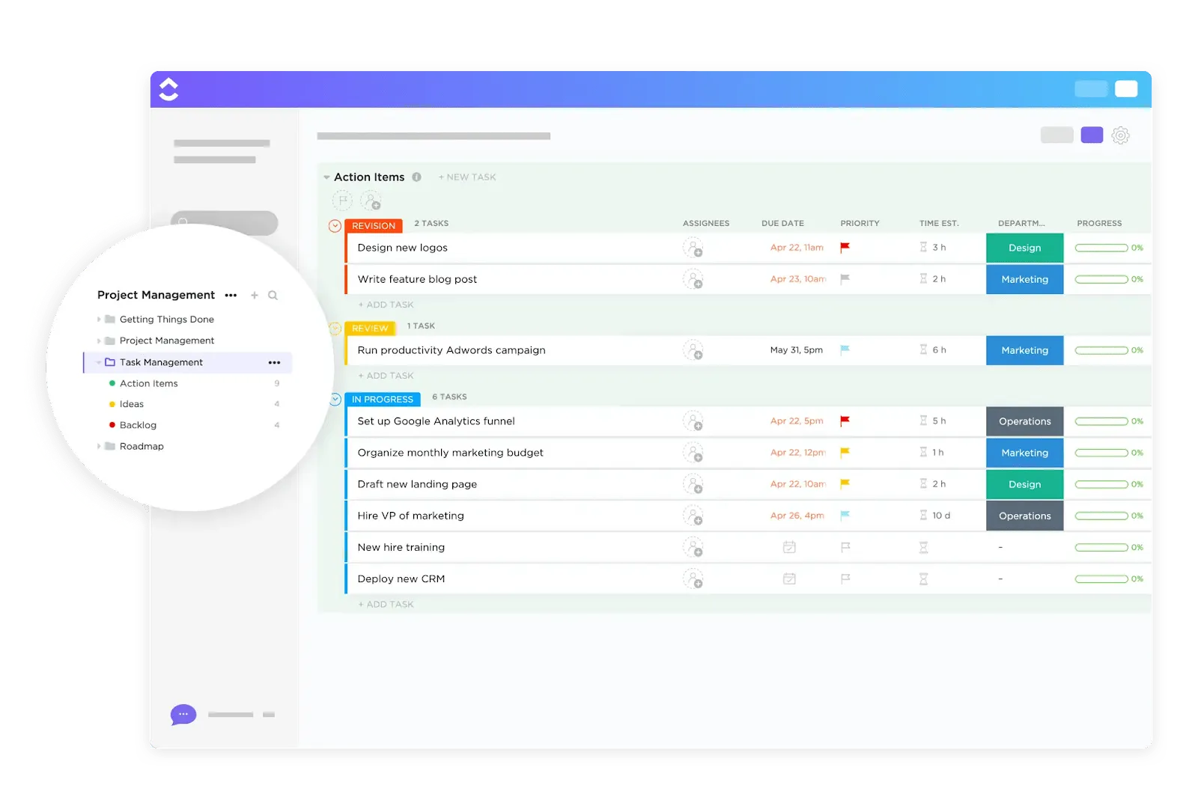Image resolution: width=1198 pixels, height=800 pixels.
Task: Open the purple chat bubble icon
Action: tap(183, 715)
